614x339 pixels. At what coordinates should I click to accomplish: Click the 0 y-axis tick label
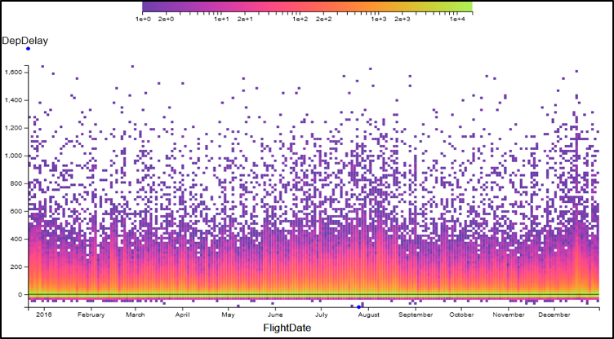(x=20, y=295)
